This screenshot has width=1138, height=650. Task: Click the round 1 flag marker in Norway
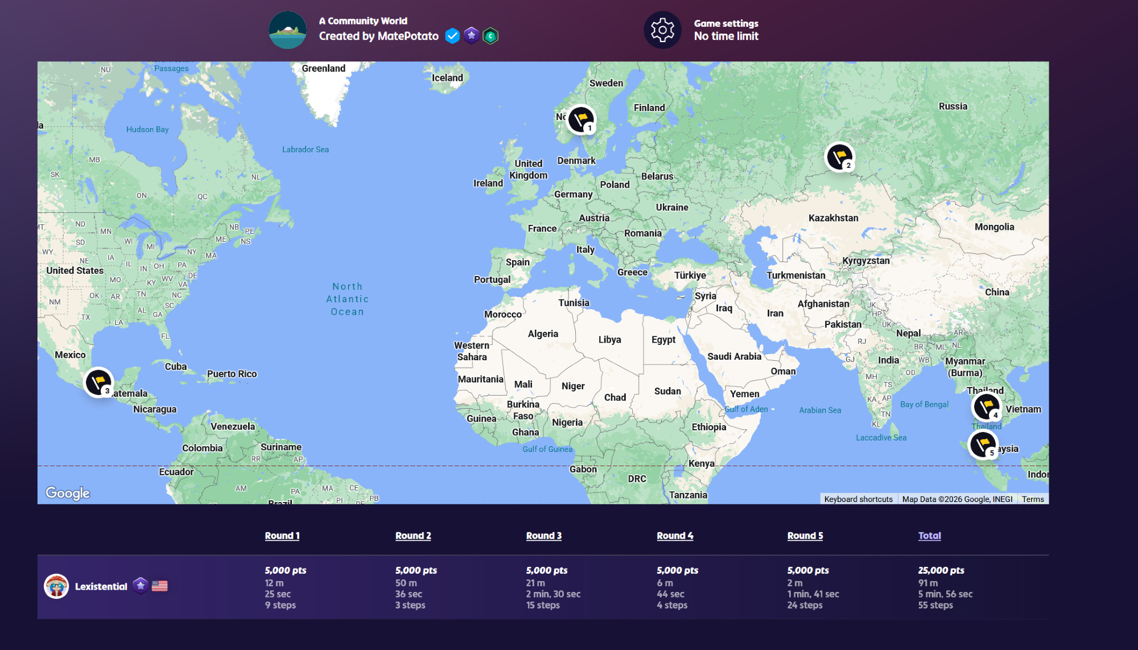[581, 120]
